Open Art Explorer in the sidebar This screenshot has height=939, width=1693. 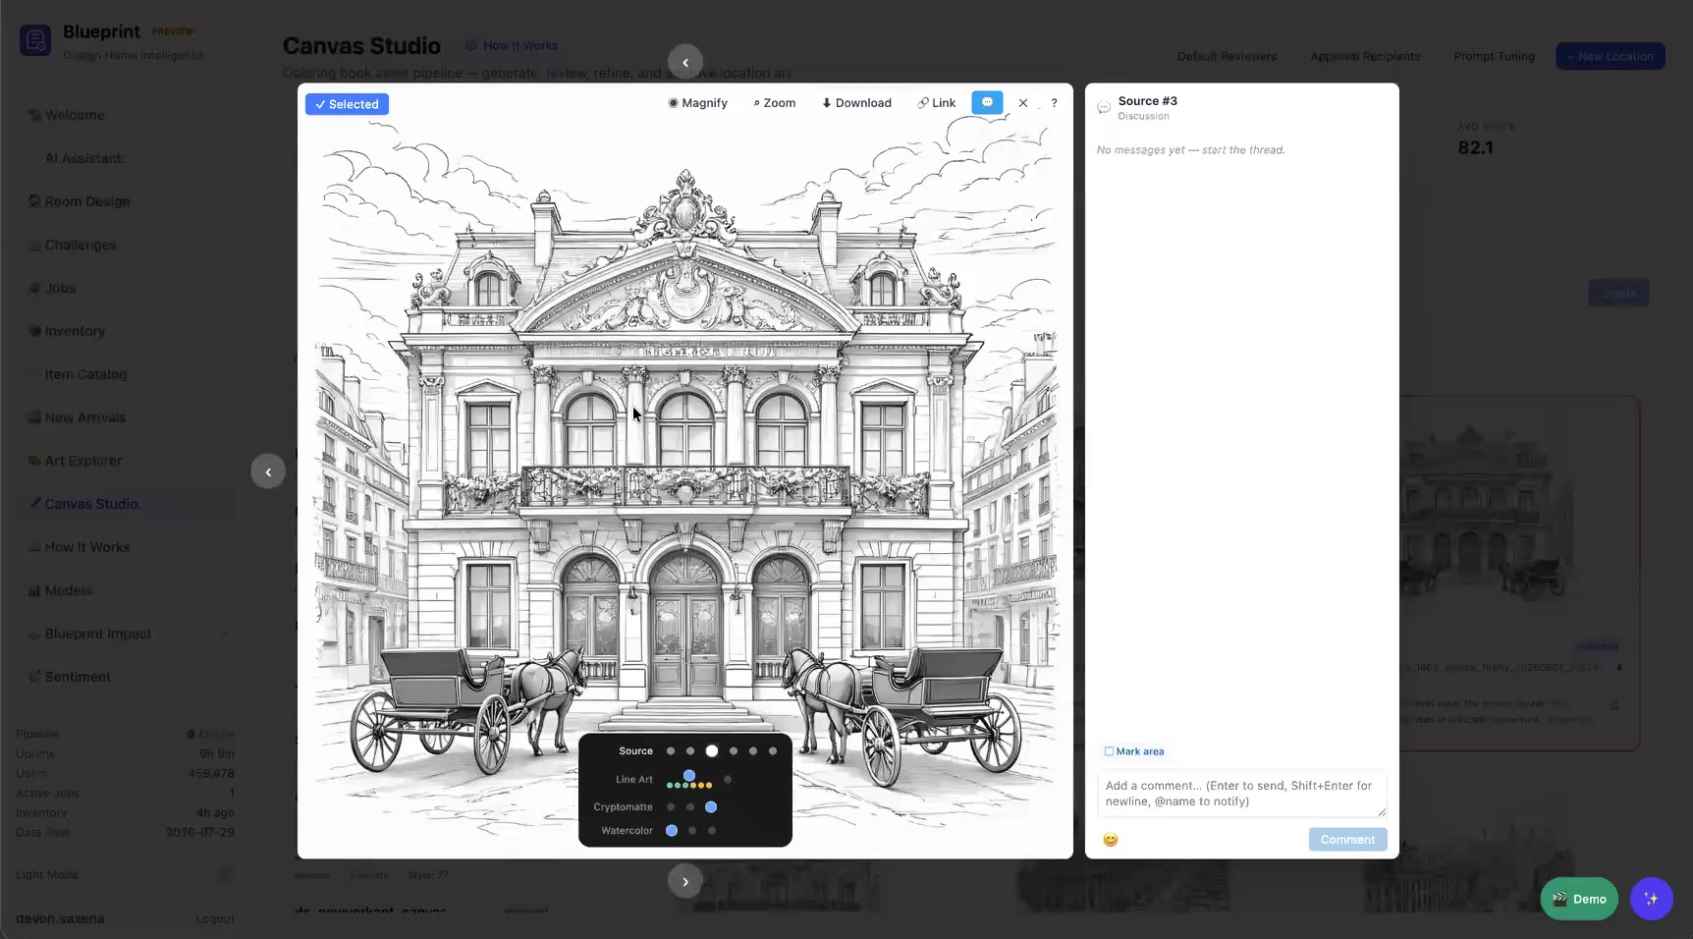point(82,461)
